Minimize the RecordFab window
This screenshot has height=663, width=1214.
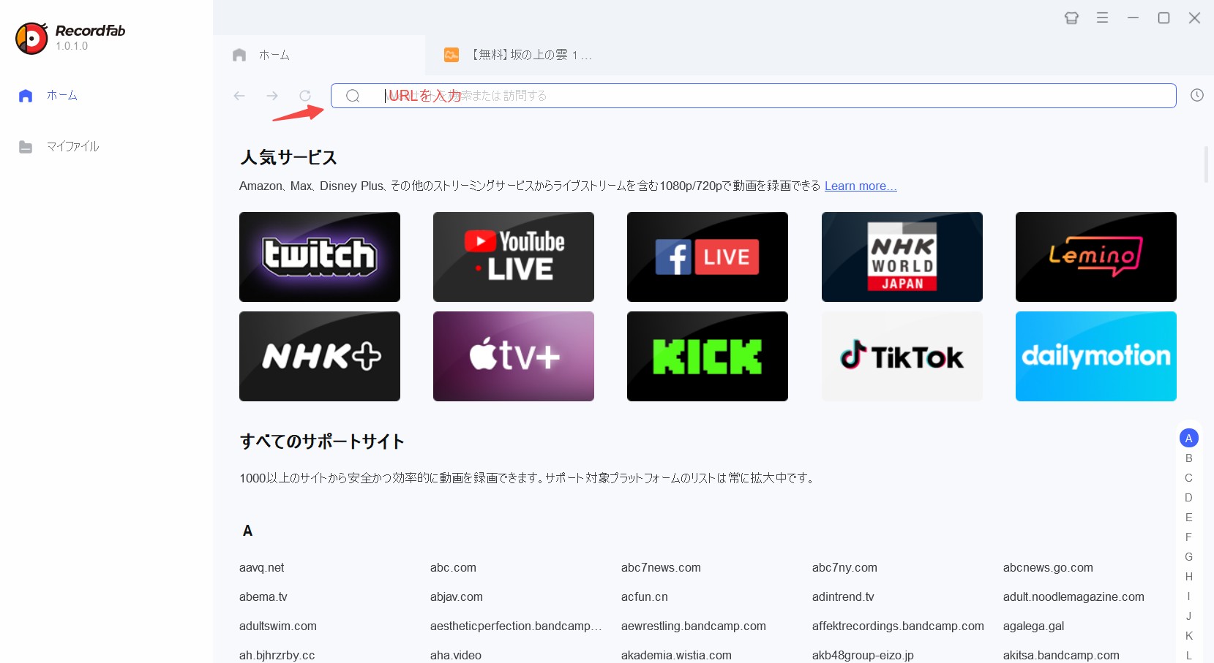(1133, 18)
